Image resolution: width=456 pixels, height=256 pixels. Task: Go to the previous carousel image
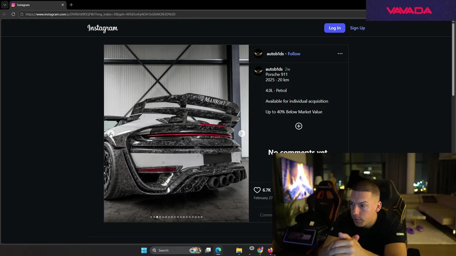click(111, 133)
